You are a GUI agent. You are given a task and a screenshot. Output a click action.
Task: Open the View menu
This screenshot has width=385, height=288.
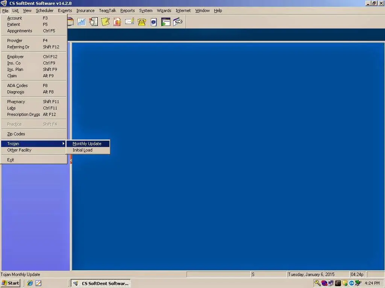pos(27,10)
